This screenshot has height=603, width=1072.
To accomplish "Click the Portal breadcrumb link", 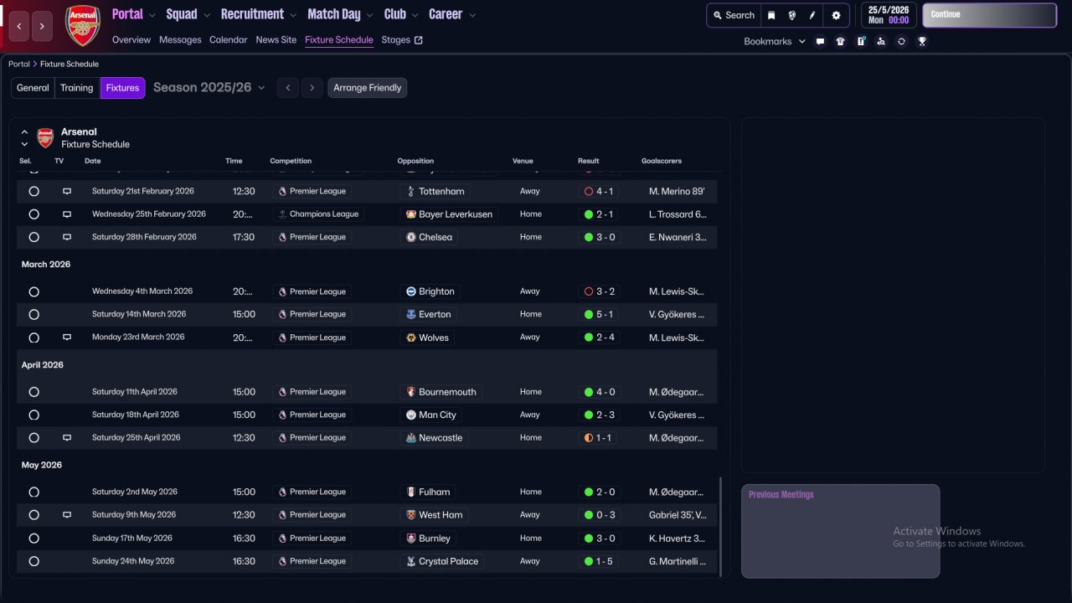I will pyautogui.click(x=19, y=64).
